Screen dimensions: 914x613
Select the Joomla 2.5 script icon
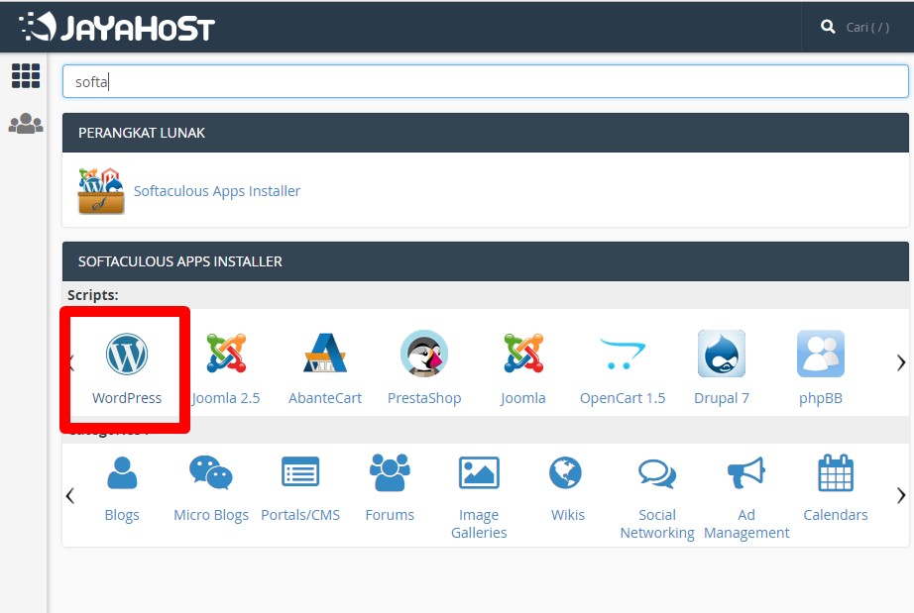click(x=226, y=354)
